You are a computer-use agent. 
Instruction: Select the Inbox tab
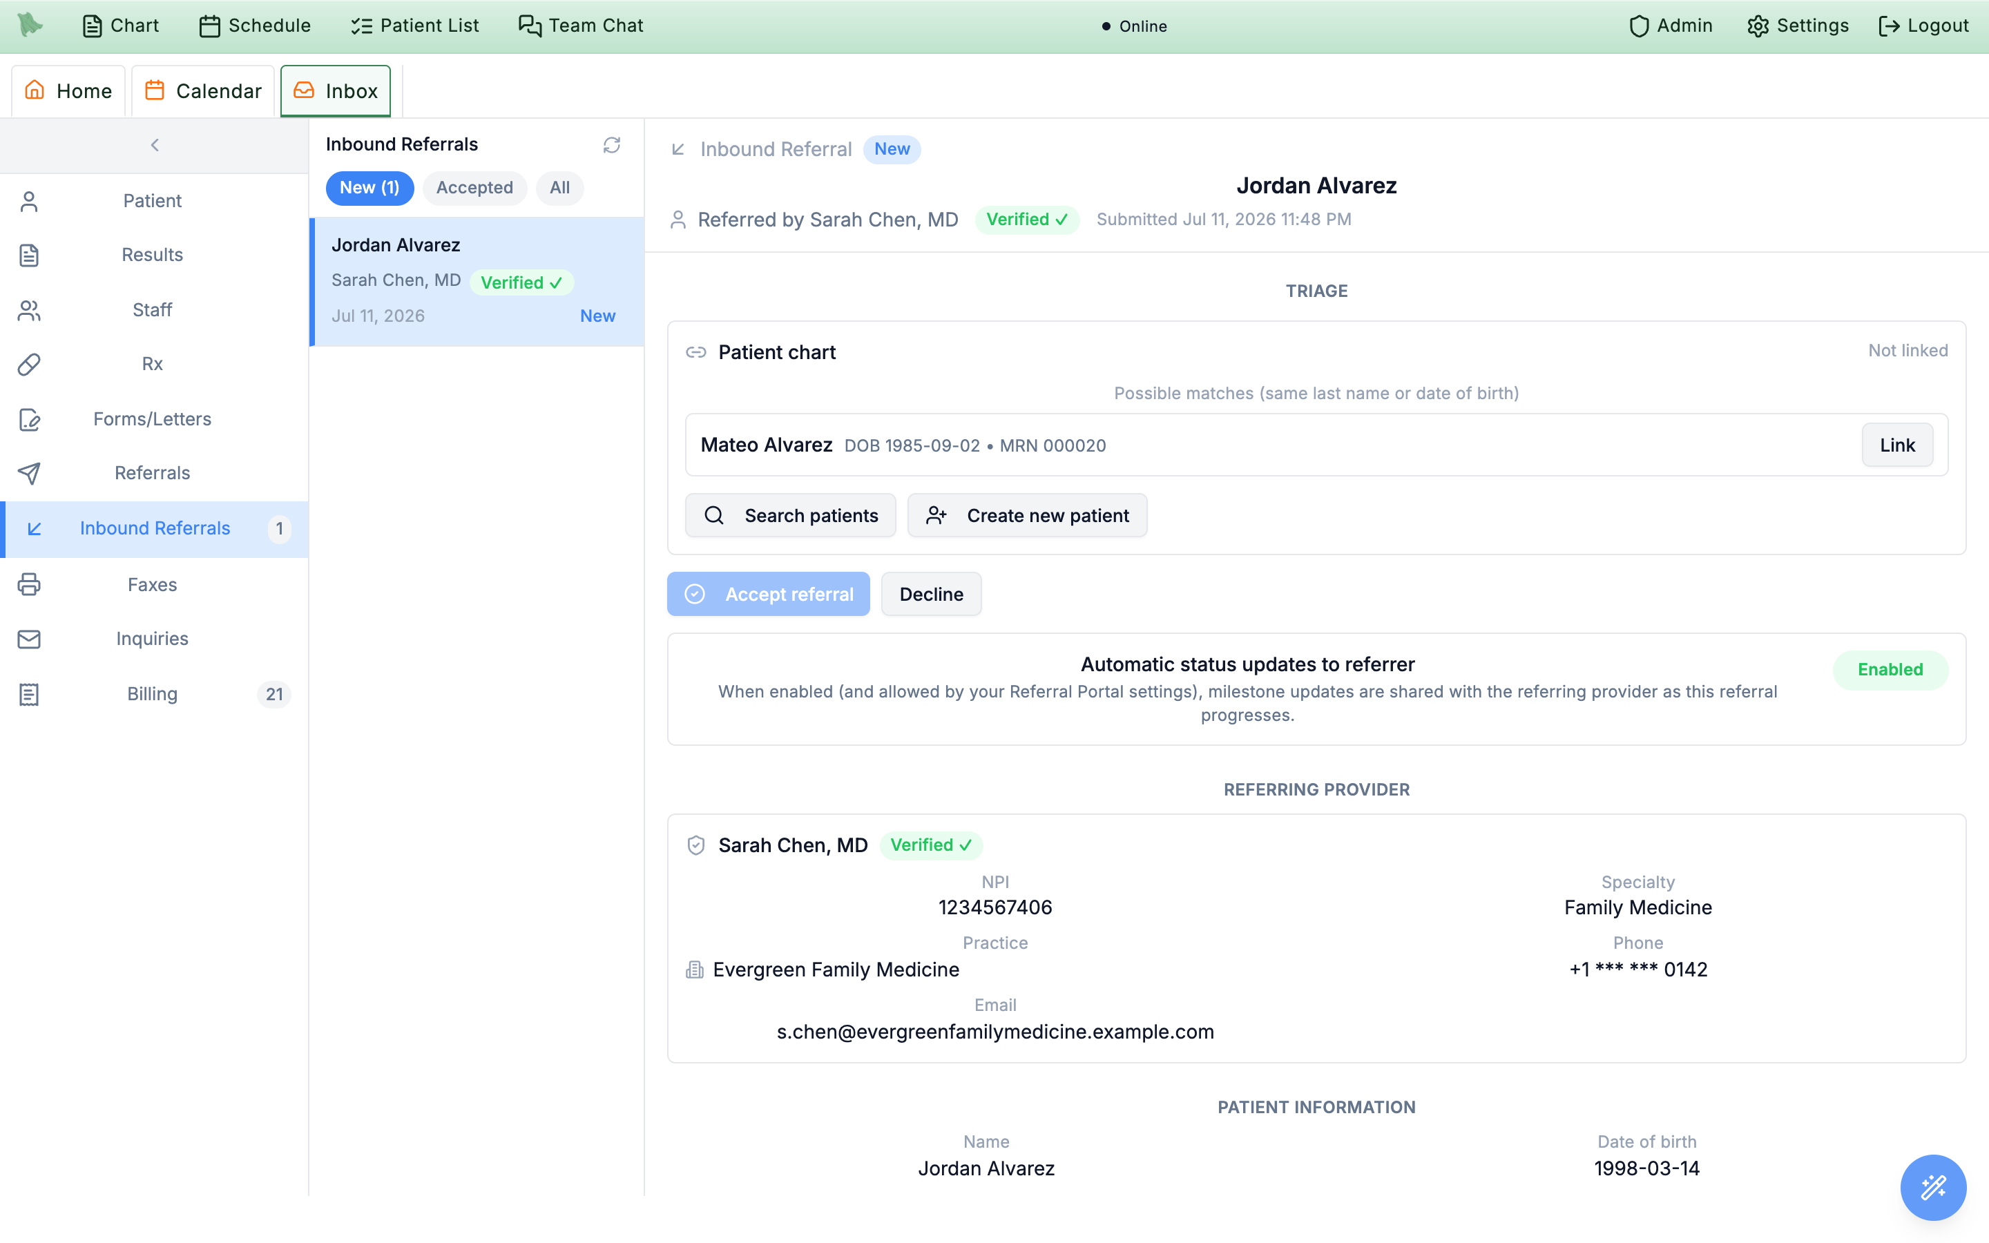336,90
